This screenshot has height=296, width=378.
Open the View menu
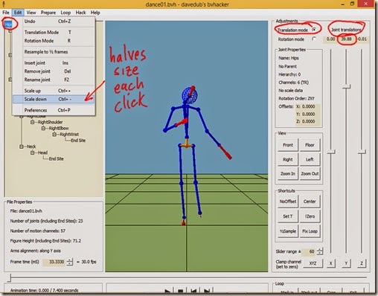point(31,13)
